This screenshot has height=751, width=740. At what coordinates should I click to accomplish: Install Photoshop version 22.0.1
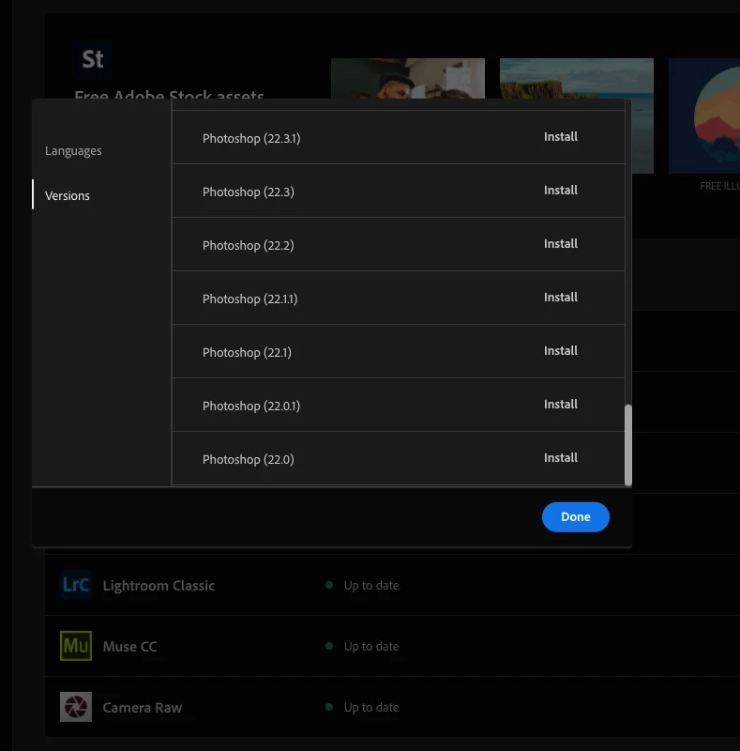pyautogui.click(x=561, y=405)
